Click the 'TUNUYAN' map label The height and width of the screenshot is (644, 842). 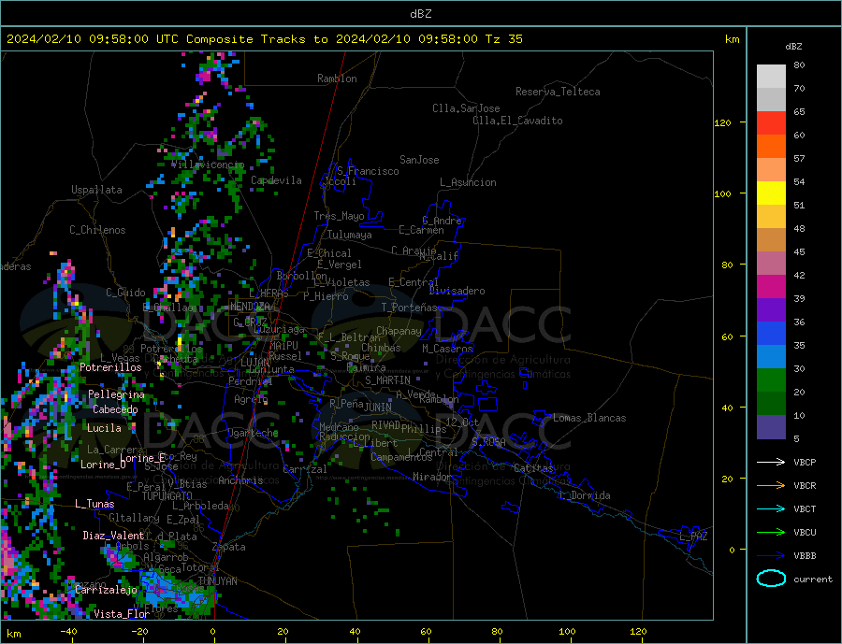(217, 581)
